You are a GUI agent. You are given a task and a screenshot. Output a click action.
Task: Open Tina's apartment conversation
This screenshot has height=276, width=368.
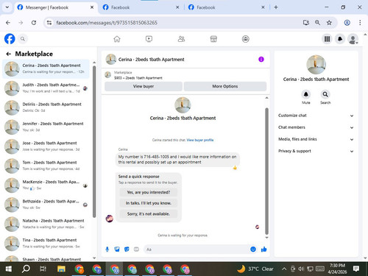pyautogui.click(x=46, y=244)
